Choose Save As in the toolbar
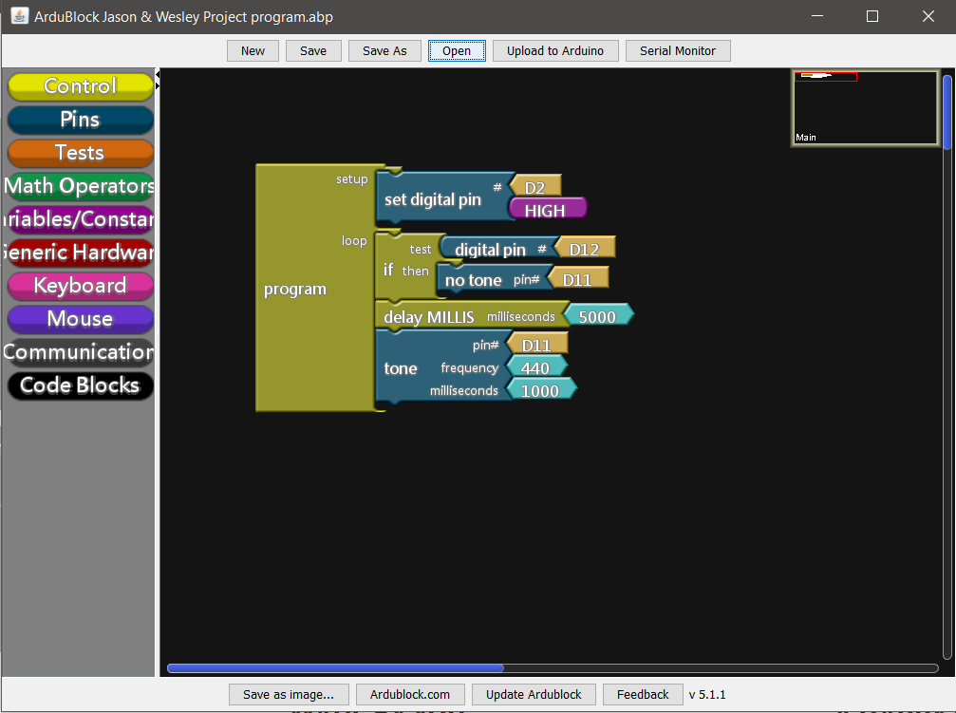 (x=384, y=50)
